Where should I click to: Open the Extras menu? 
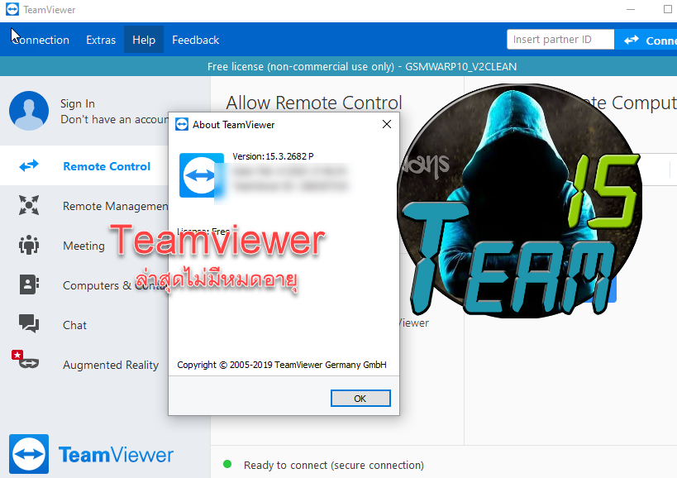101,40
